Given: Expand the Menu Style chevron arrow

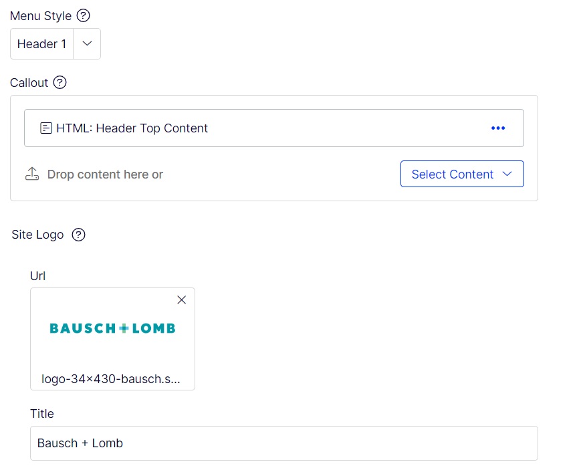Looking at the screenshot, I should tap(87, 44).
